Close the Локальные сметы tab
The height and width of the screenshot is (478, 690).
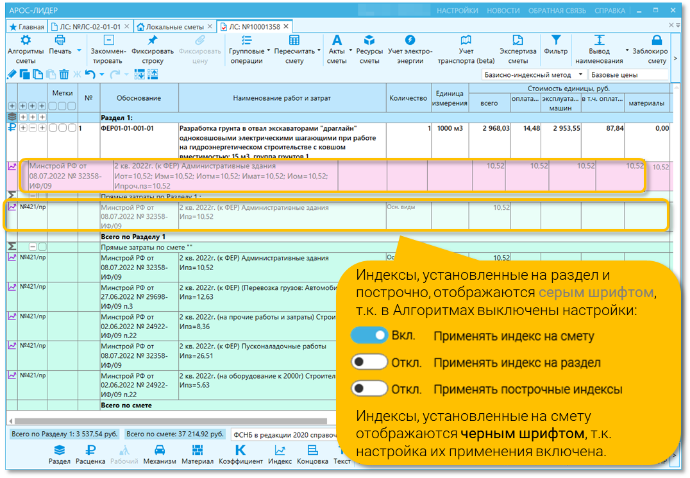point(210,26)
